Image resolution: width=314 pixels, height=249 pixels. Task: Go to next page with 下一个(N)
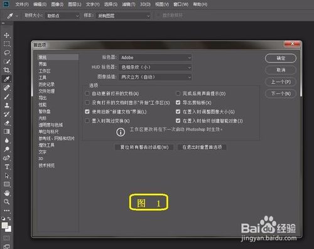coord(281,93)
